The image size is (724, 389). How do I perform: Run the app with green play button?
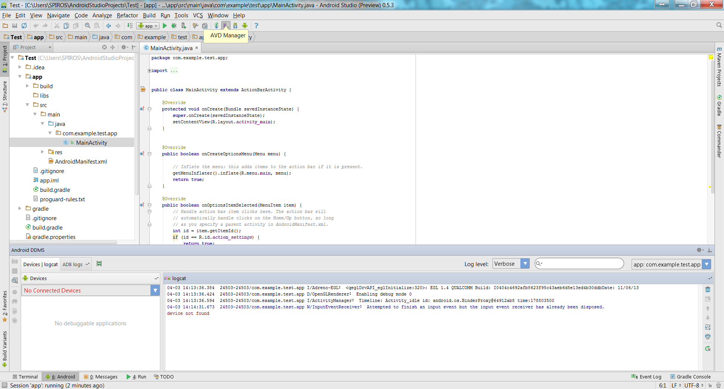point(165,26)
